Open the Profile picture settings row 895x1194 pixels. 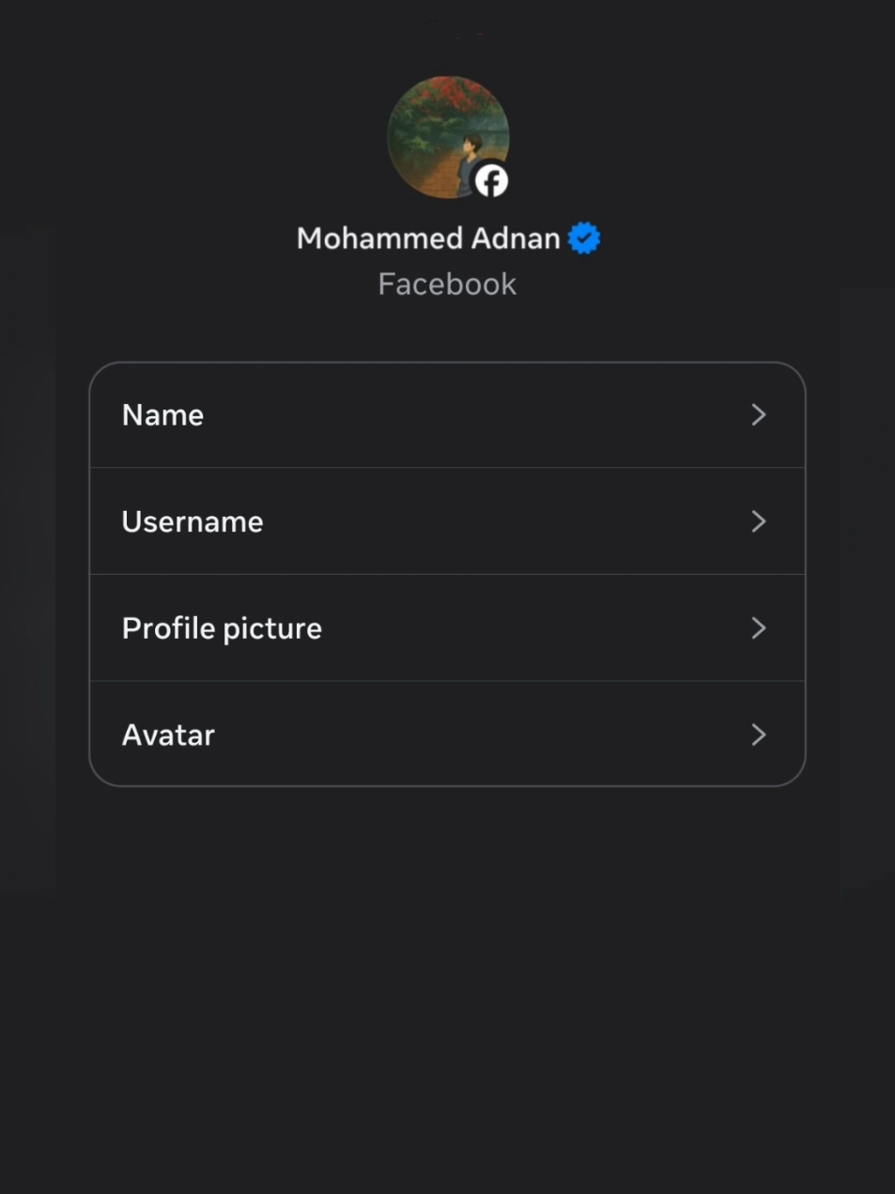(447, 628)
